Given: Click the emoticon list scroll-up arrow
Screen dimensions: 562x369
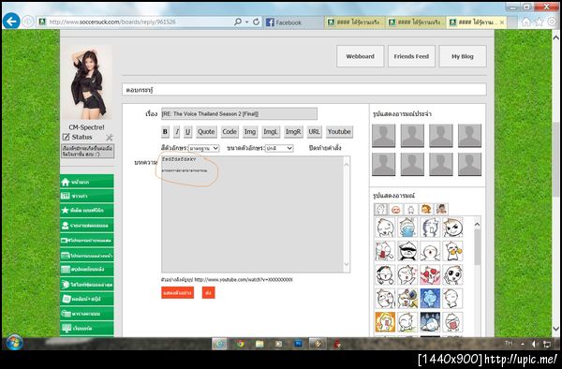Looking at the screenshot, I should [x=477, y=225].
